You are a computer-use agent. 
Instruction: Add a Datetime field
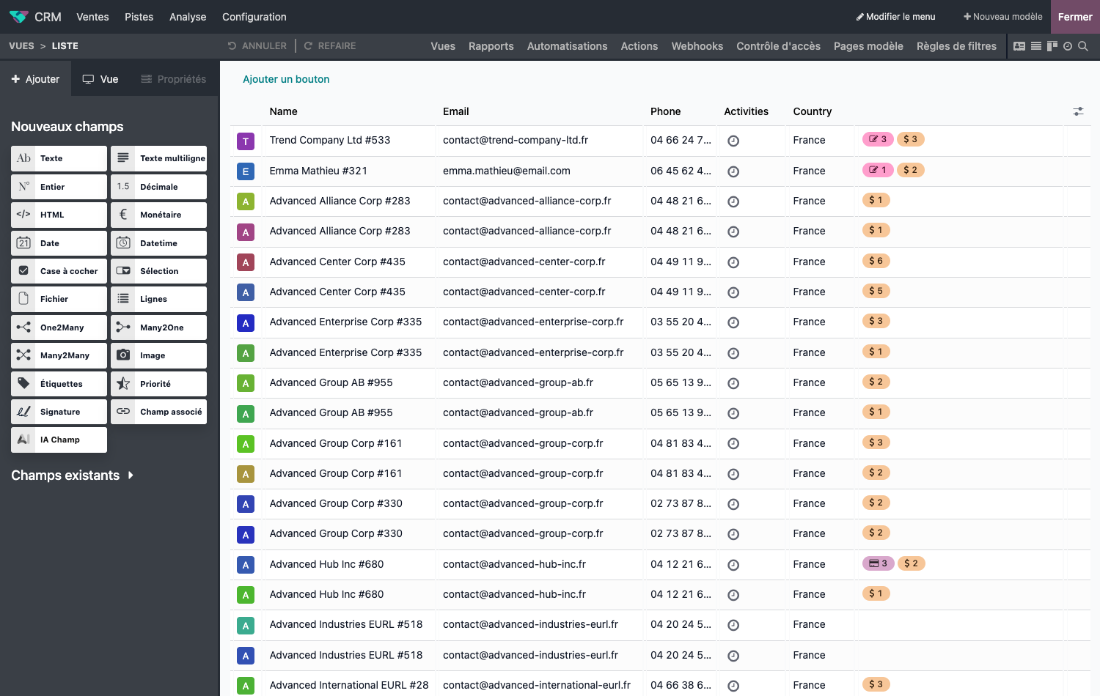point(158,243)
